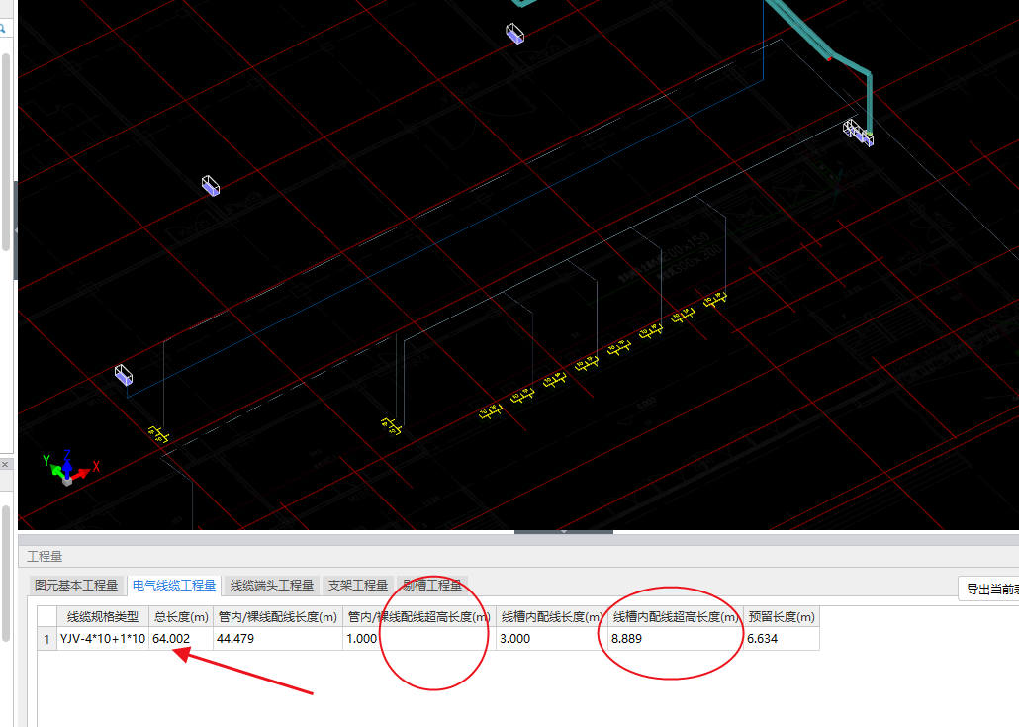Click the 8.889 trunking over-height cell
This screenshot has width=1019, height=727.
pyautogui.click(x=676, y=639)
